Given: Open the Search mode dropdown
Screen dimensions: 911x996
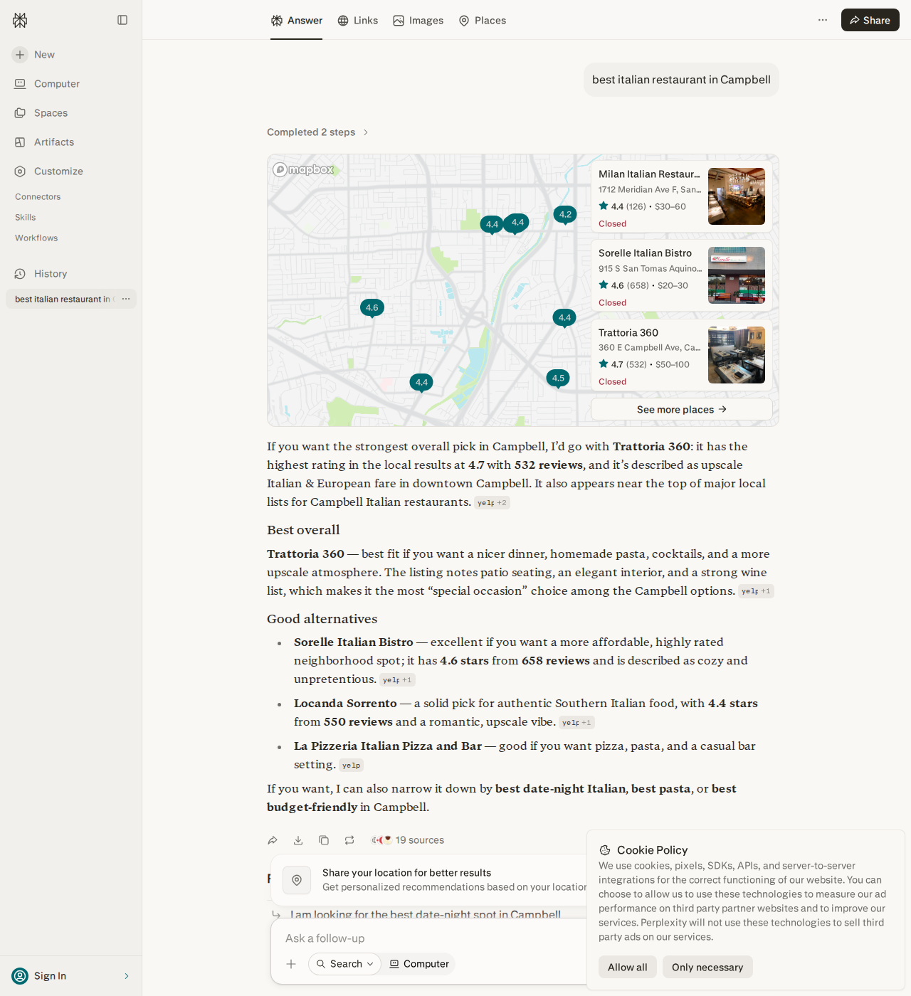Looking at the screenshot, I should [345, 964].
